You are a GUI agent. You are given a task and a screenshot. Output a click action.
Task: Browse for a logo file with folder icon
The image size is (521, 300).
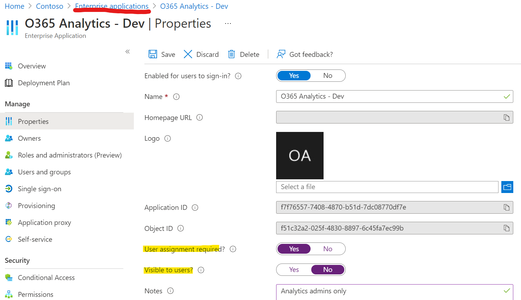[x=507, y=187]
